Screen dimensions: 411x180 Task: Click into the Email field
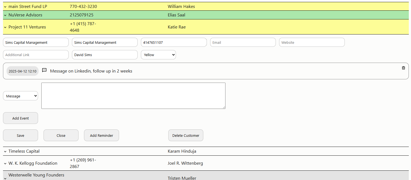pos(243,42)
